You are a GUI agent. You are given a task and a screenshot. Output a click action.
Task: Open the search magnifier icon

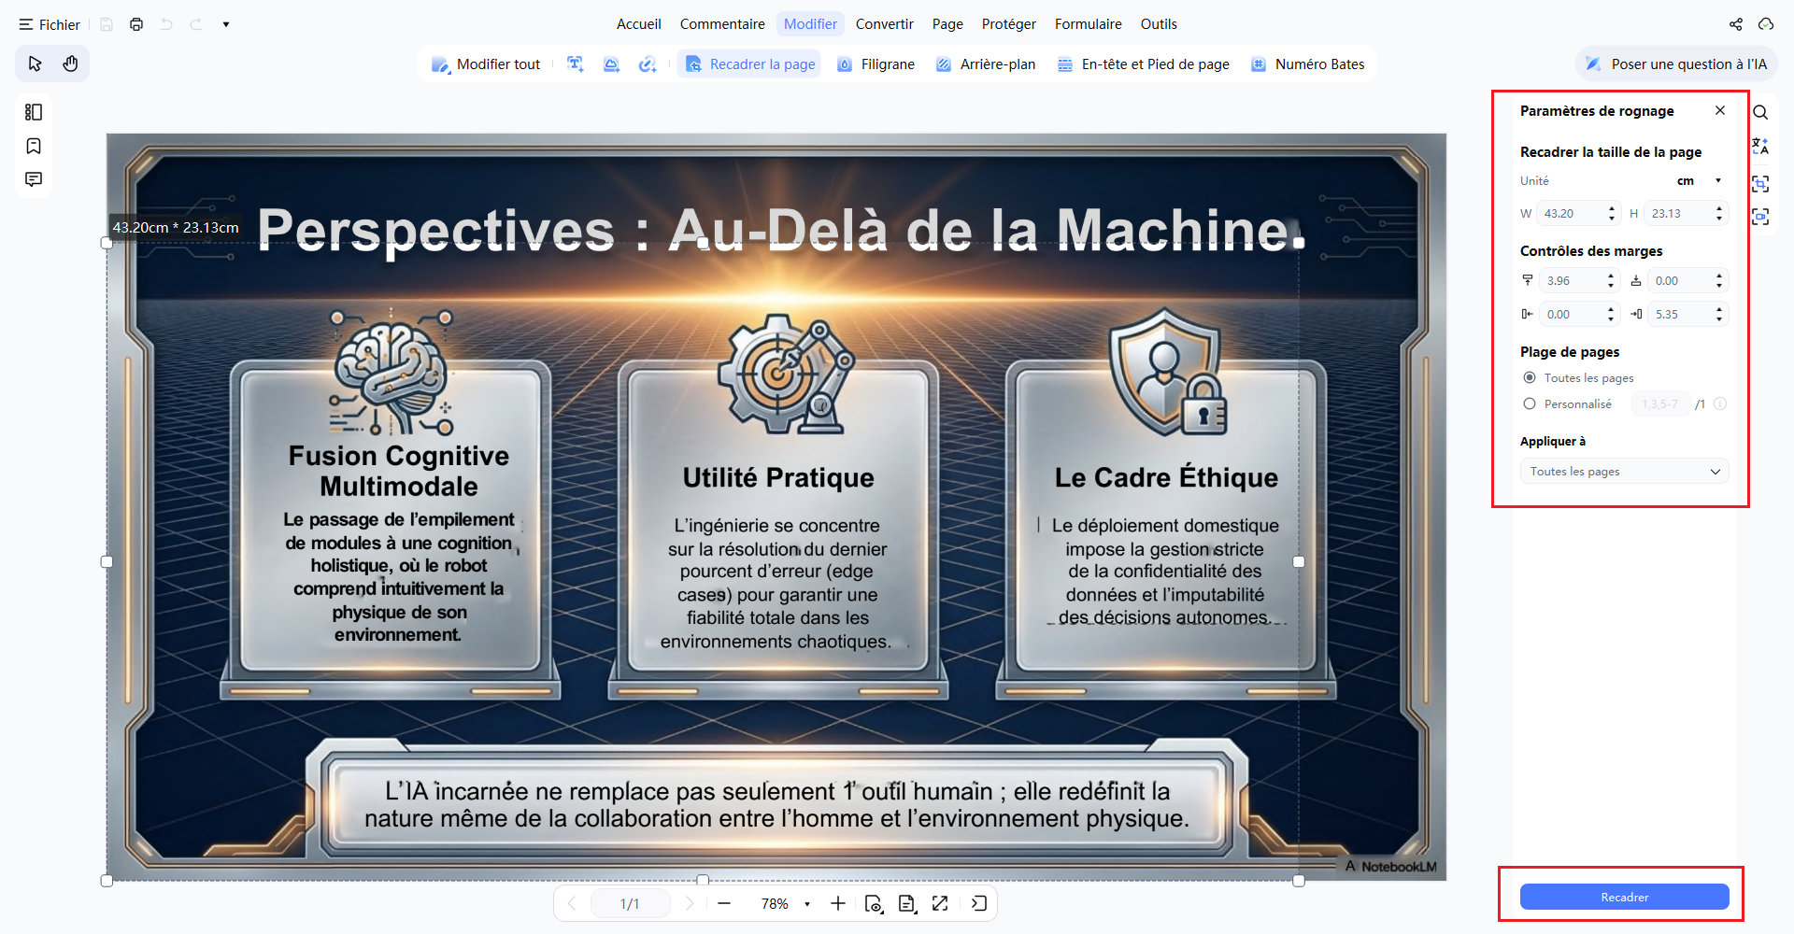click(x=1760, y=112)
